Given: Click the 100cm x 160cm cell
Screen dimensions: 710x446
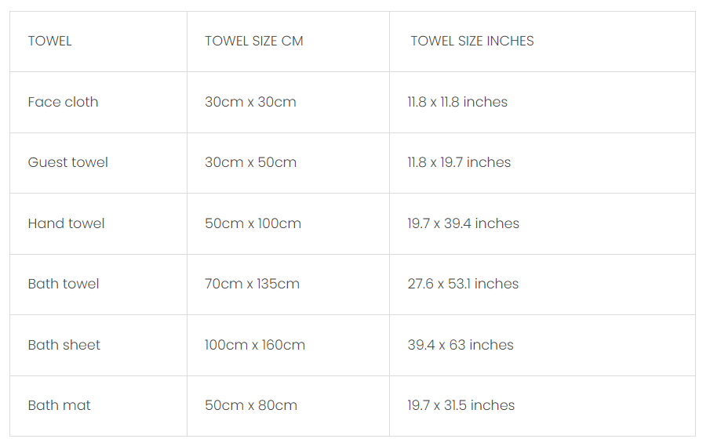Looking at the screenshot, I should [x=288, y=345].
